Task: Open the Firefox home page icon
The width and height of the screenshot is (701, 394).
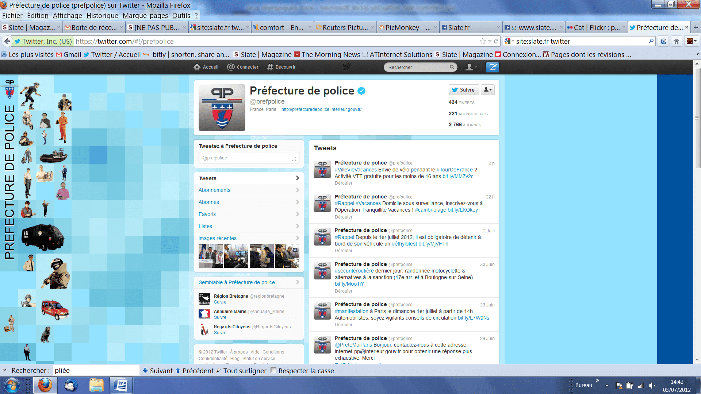Action: tap(677, 41)
